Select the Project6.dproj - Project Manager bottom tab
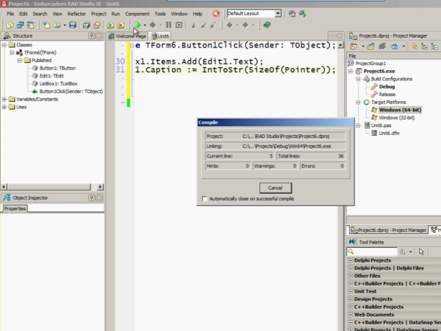The width and height of the screenshot is (441, 331). [x=388, y=230]
